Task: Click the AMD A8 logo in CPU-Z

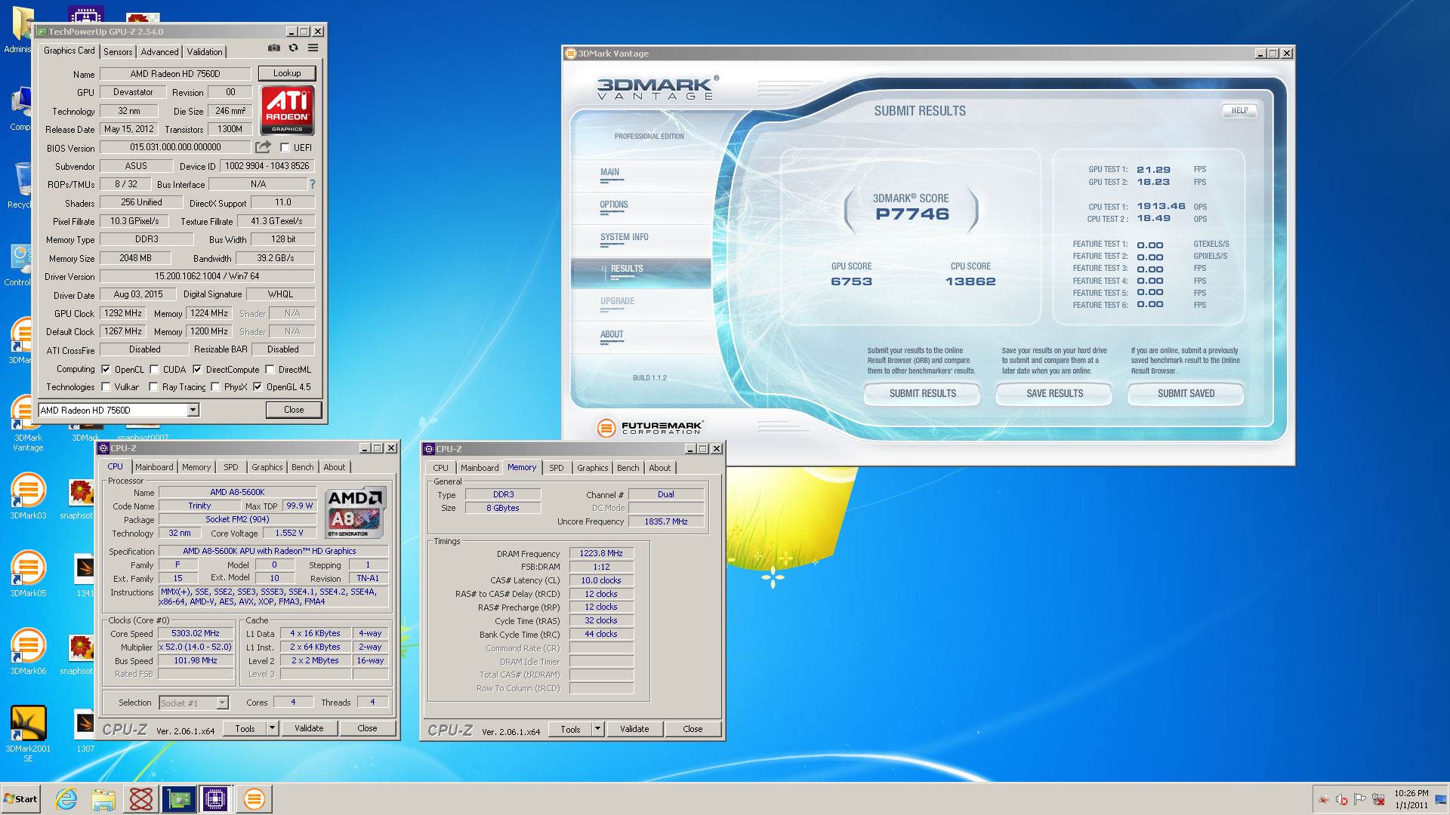Action: click(x=356, y=512)
